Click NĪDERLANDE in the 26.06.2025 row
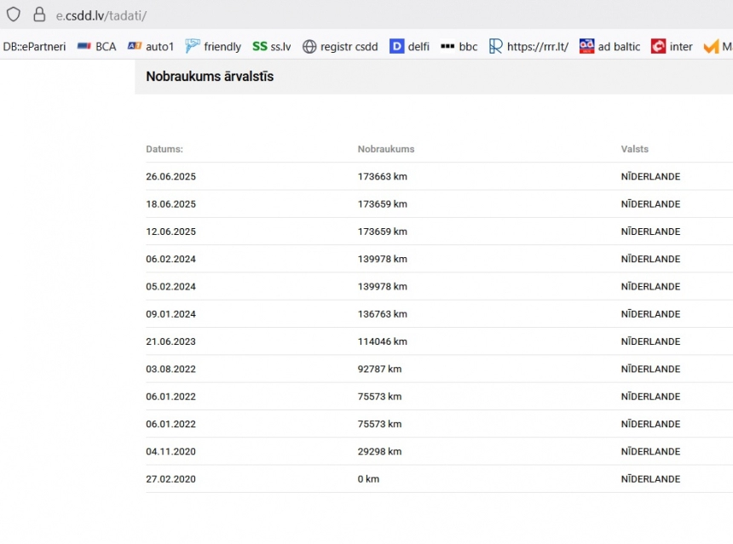The height and width of the screenshot is (544, 733). (x=650, y=176)
